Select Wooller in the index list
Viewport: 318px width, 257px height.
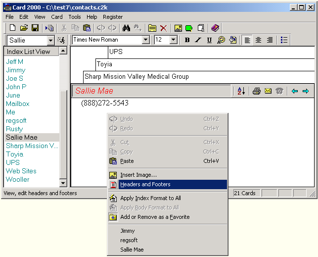(18, 179)
